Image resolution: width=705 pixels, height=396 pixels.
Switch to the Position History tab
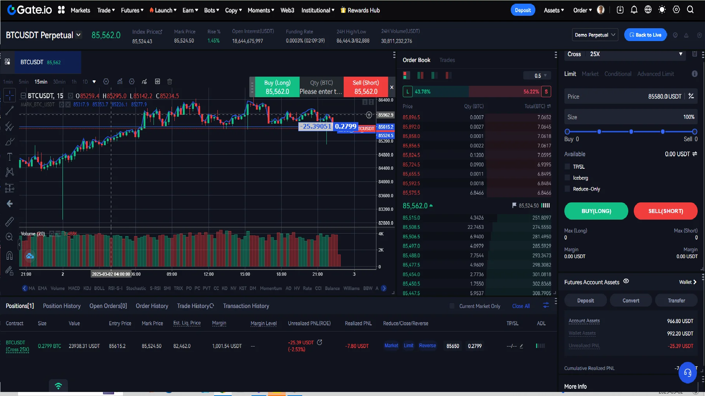tap(62, 306)
